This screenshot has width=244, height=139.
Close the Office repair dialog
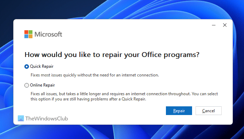click(x=225, y=25)
